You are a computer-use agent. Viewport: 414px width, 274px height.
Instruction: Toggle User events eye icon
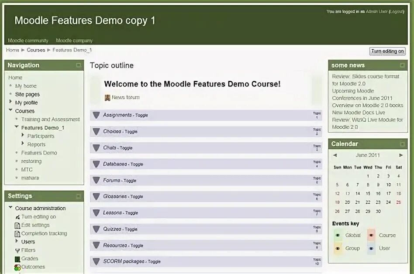point(371,248)
